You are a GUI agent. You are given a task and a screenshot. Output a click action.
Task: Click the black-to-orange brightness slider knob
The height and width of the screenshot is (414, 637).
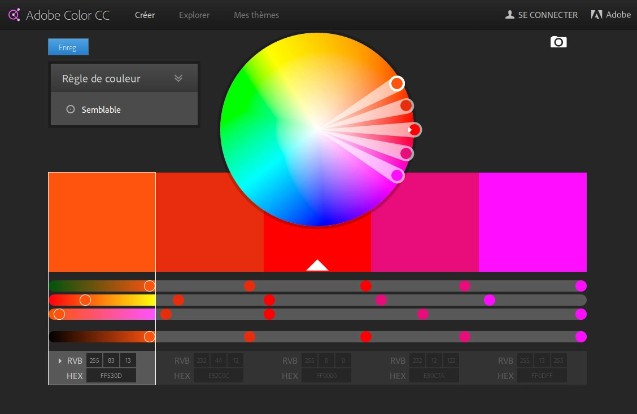[150, 337]
